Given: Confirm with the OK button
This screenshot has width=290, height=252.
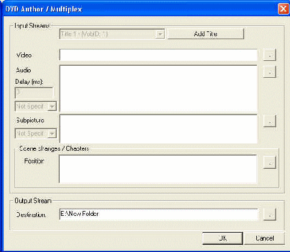Looking at the screenshot, I should pyautogui.click(x=222, y=238).
